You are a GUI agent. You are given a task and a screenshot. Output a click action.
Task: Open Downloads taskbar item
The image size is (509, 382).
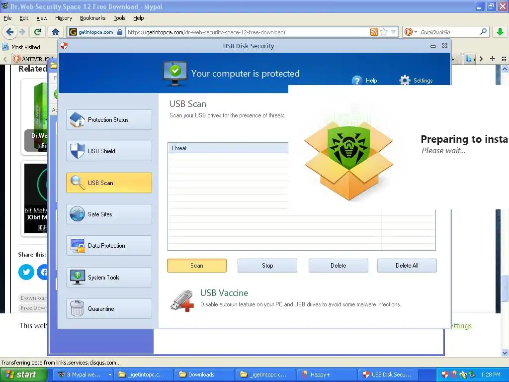(x=204, y=375)
